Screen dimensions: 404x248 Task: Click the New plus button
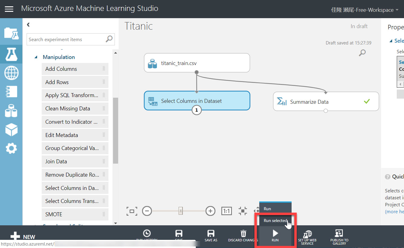pyautogui.click(x=23, y=237)
